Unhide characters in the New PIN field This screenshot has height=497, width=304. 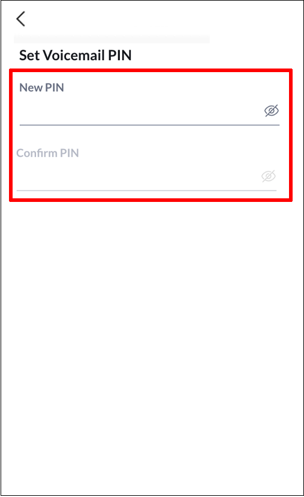coord(272,111)
